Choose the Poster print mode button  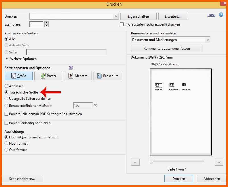point(49,76)
